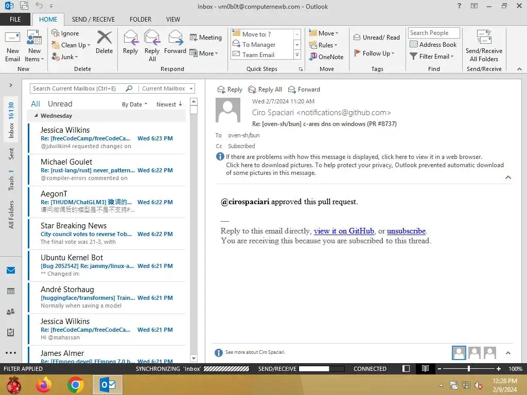Image resolution: width=527 pixels, height=395 pixels.
Task: Click Forward in the reading pane
Action: pyautogui.click(x=304, y=89)
